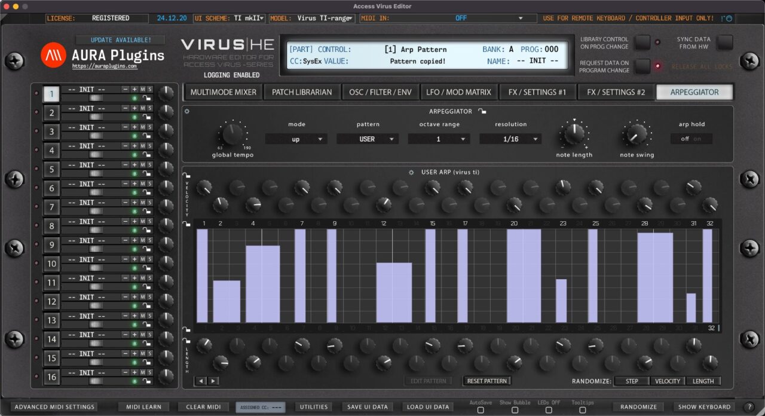Image resolution: width=765 pixels, height=416 pixels.
Task: Click the right arrow below the pattern grid
Action: (213, 381)
